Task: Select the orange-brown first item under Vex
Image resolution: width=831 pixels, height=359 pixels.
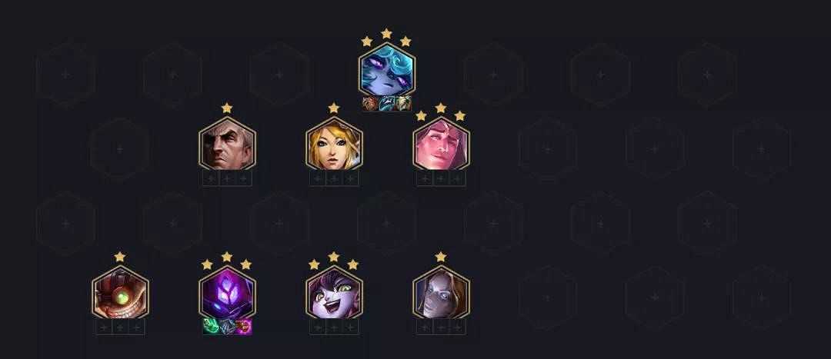Action: [370, 104]
